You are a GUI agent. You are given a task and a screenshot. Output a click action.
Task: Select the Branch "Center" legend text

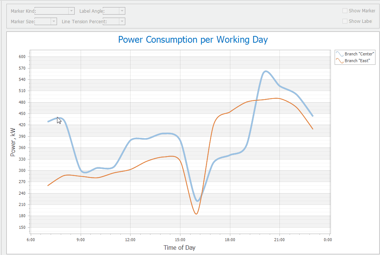point(359,54)
